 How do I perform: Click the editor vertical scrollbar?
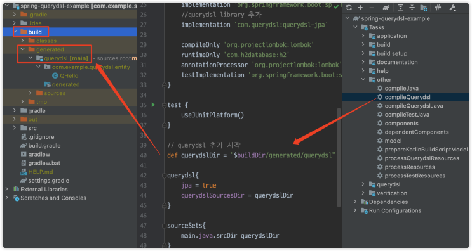pyautogui.click(x=339, y=158)
